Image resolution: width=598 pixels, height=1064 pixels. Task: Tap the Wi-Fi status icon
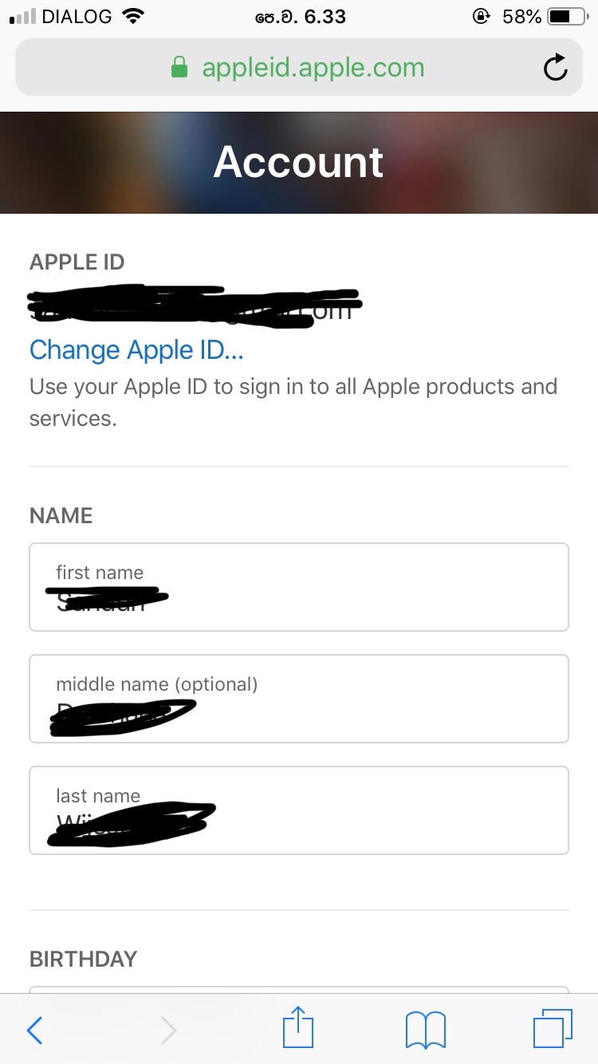click(134, 16)
